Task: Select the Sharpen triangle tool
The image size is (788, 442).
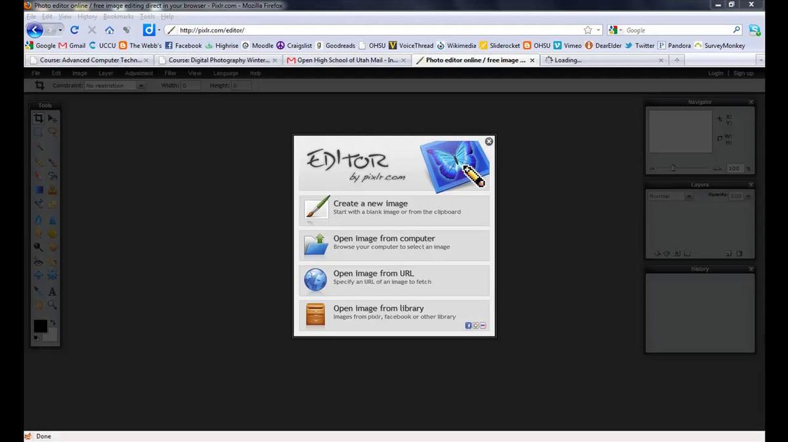Action: pos(53,219)
